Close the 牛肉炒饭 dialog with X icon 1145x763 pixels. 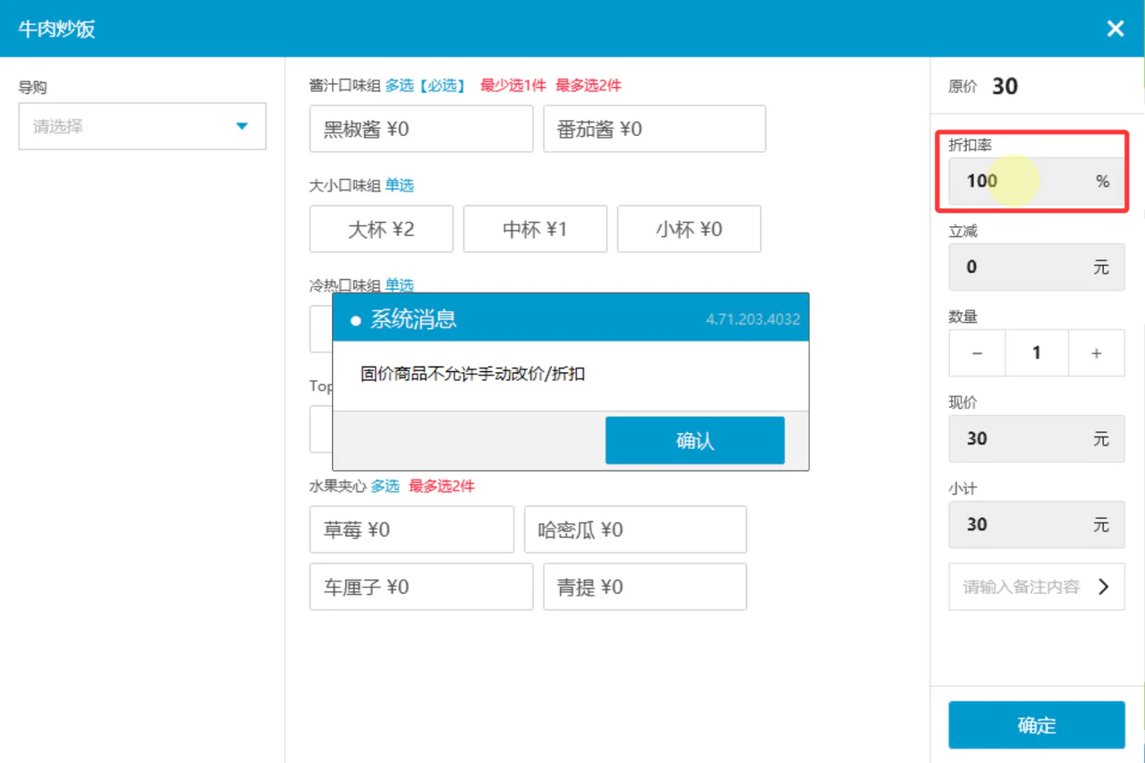click(x=1115, y=29)
